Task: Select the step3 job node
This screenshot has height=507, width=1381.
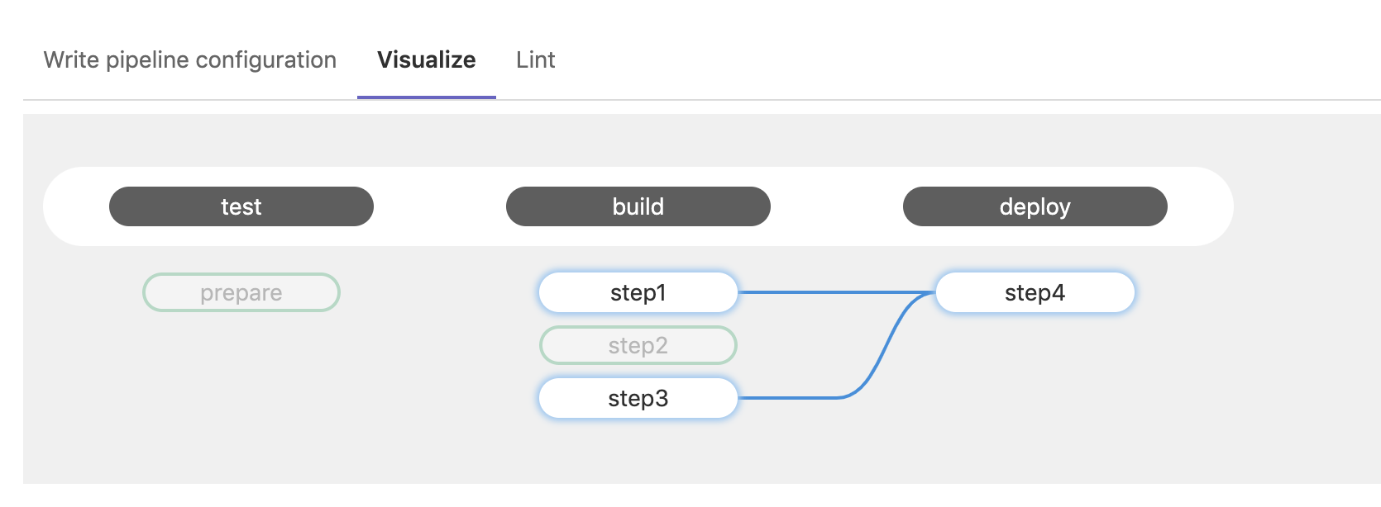Action: (x=638, y=398)
